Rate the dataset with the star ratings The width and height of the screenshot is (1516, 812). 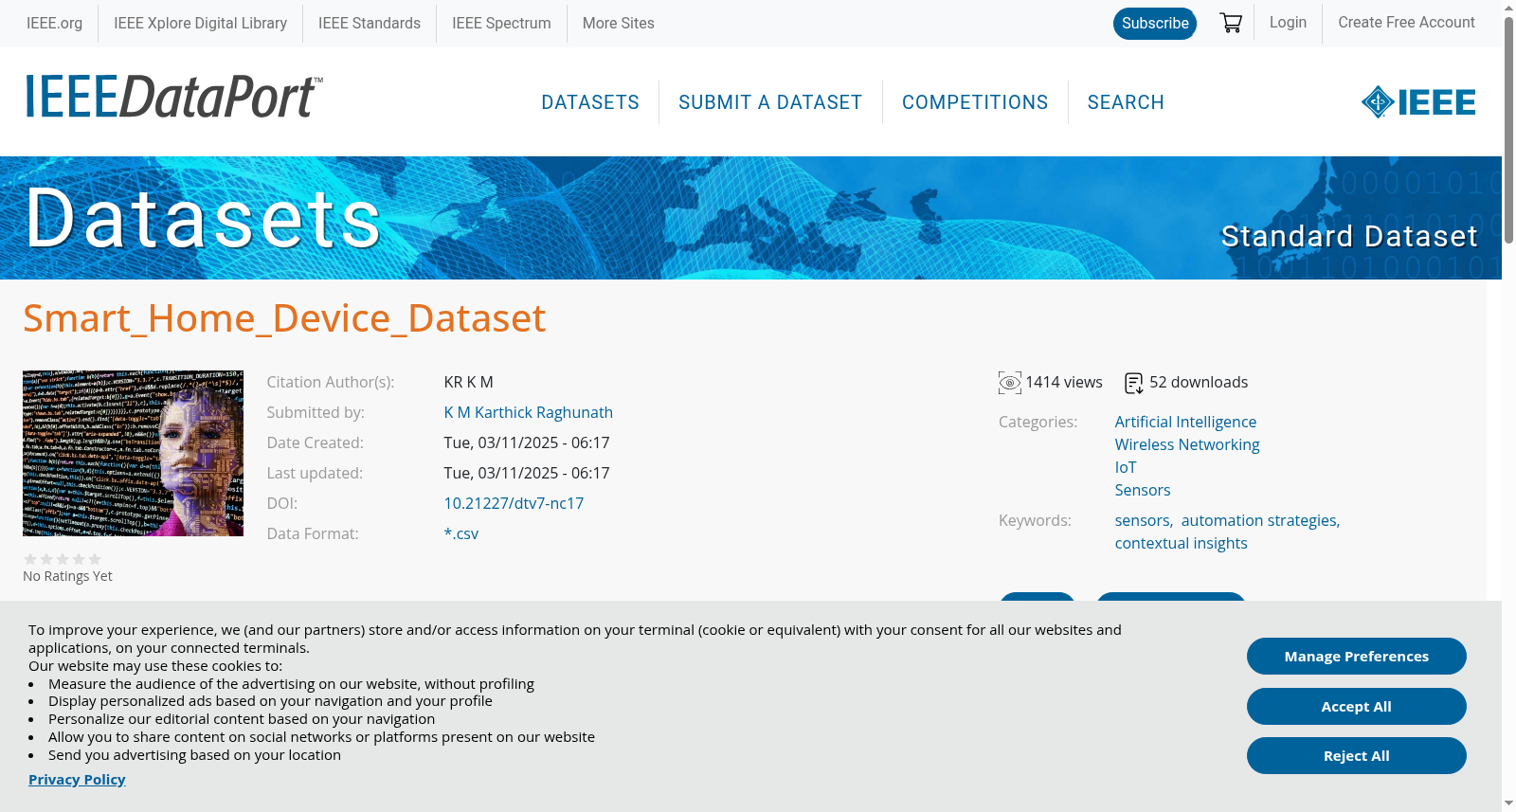pyautogui.click(x=63, y=559)
